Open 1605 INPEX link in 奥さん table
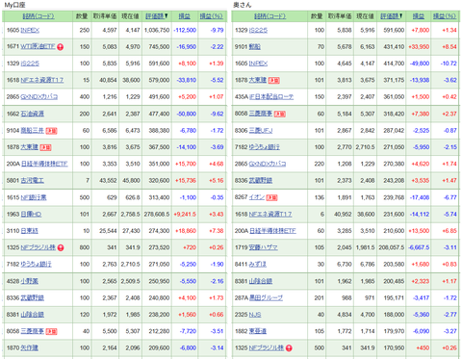The image size is (462, 359). point(258,64)
